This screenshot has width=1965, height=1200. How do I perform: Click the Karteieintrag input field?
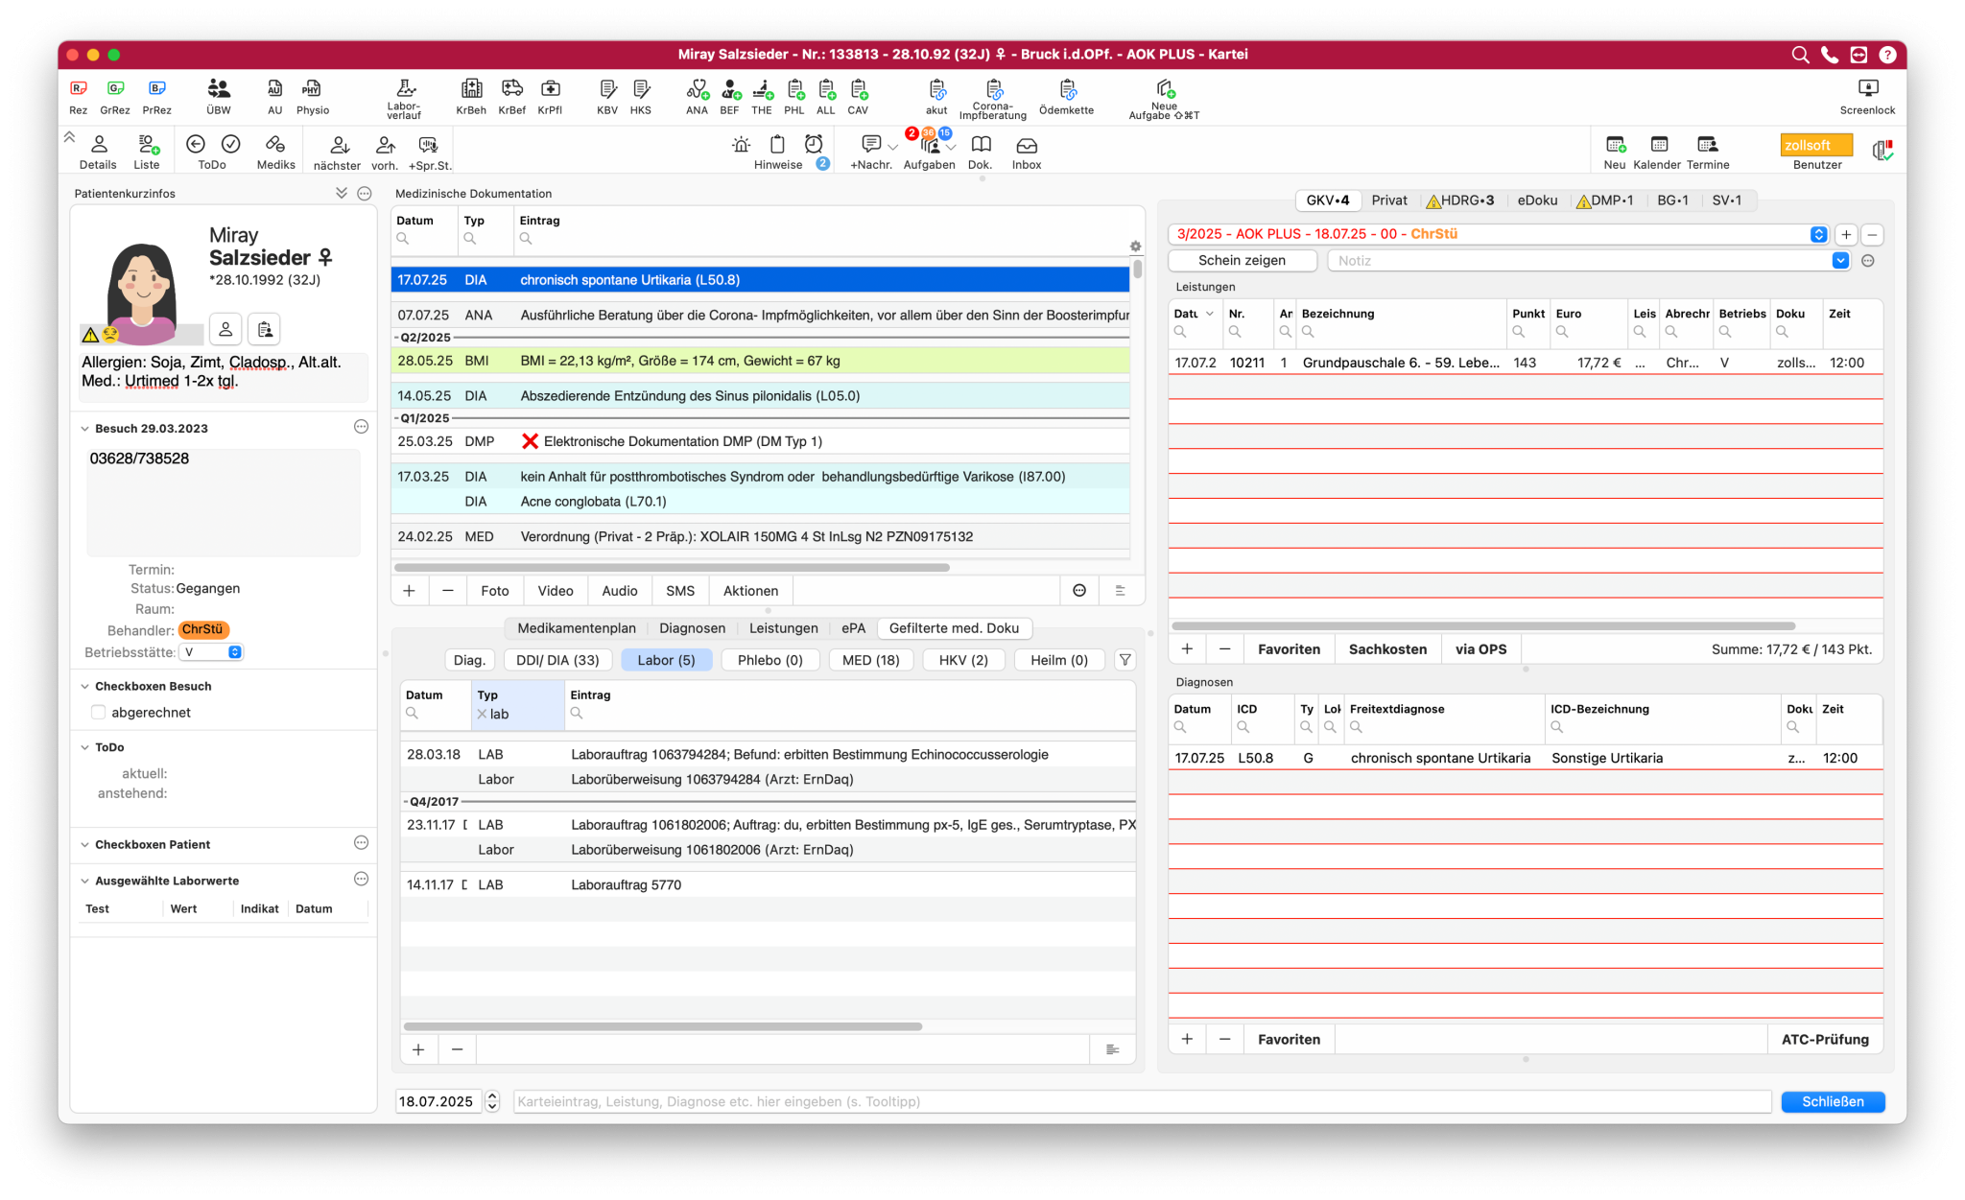[1142, 1101]
